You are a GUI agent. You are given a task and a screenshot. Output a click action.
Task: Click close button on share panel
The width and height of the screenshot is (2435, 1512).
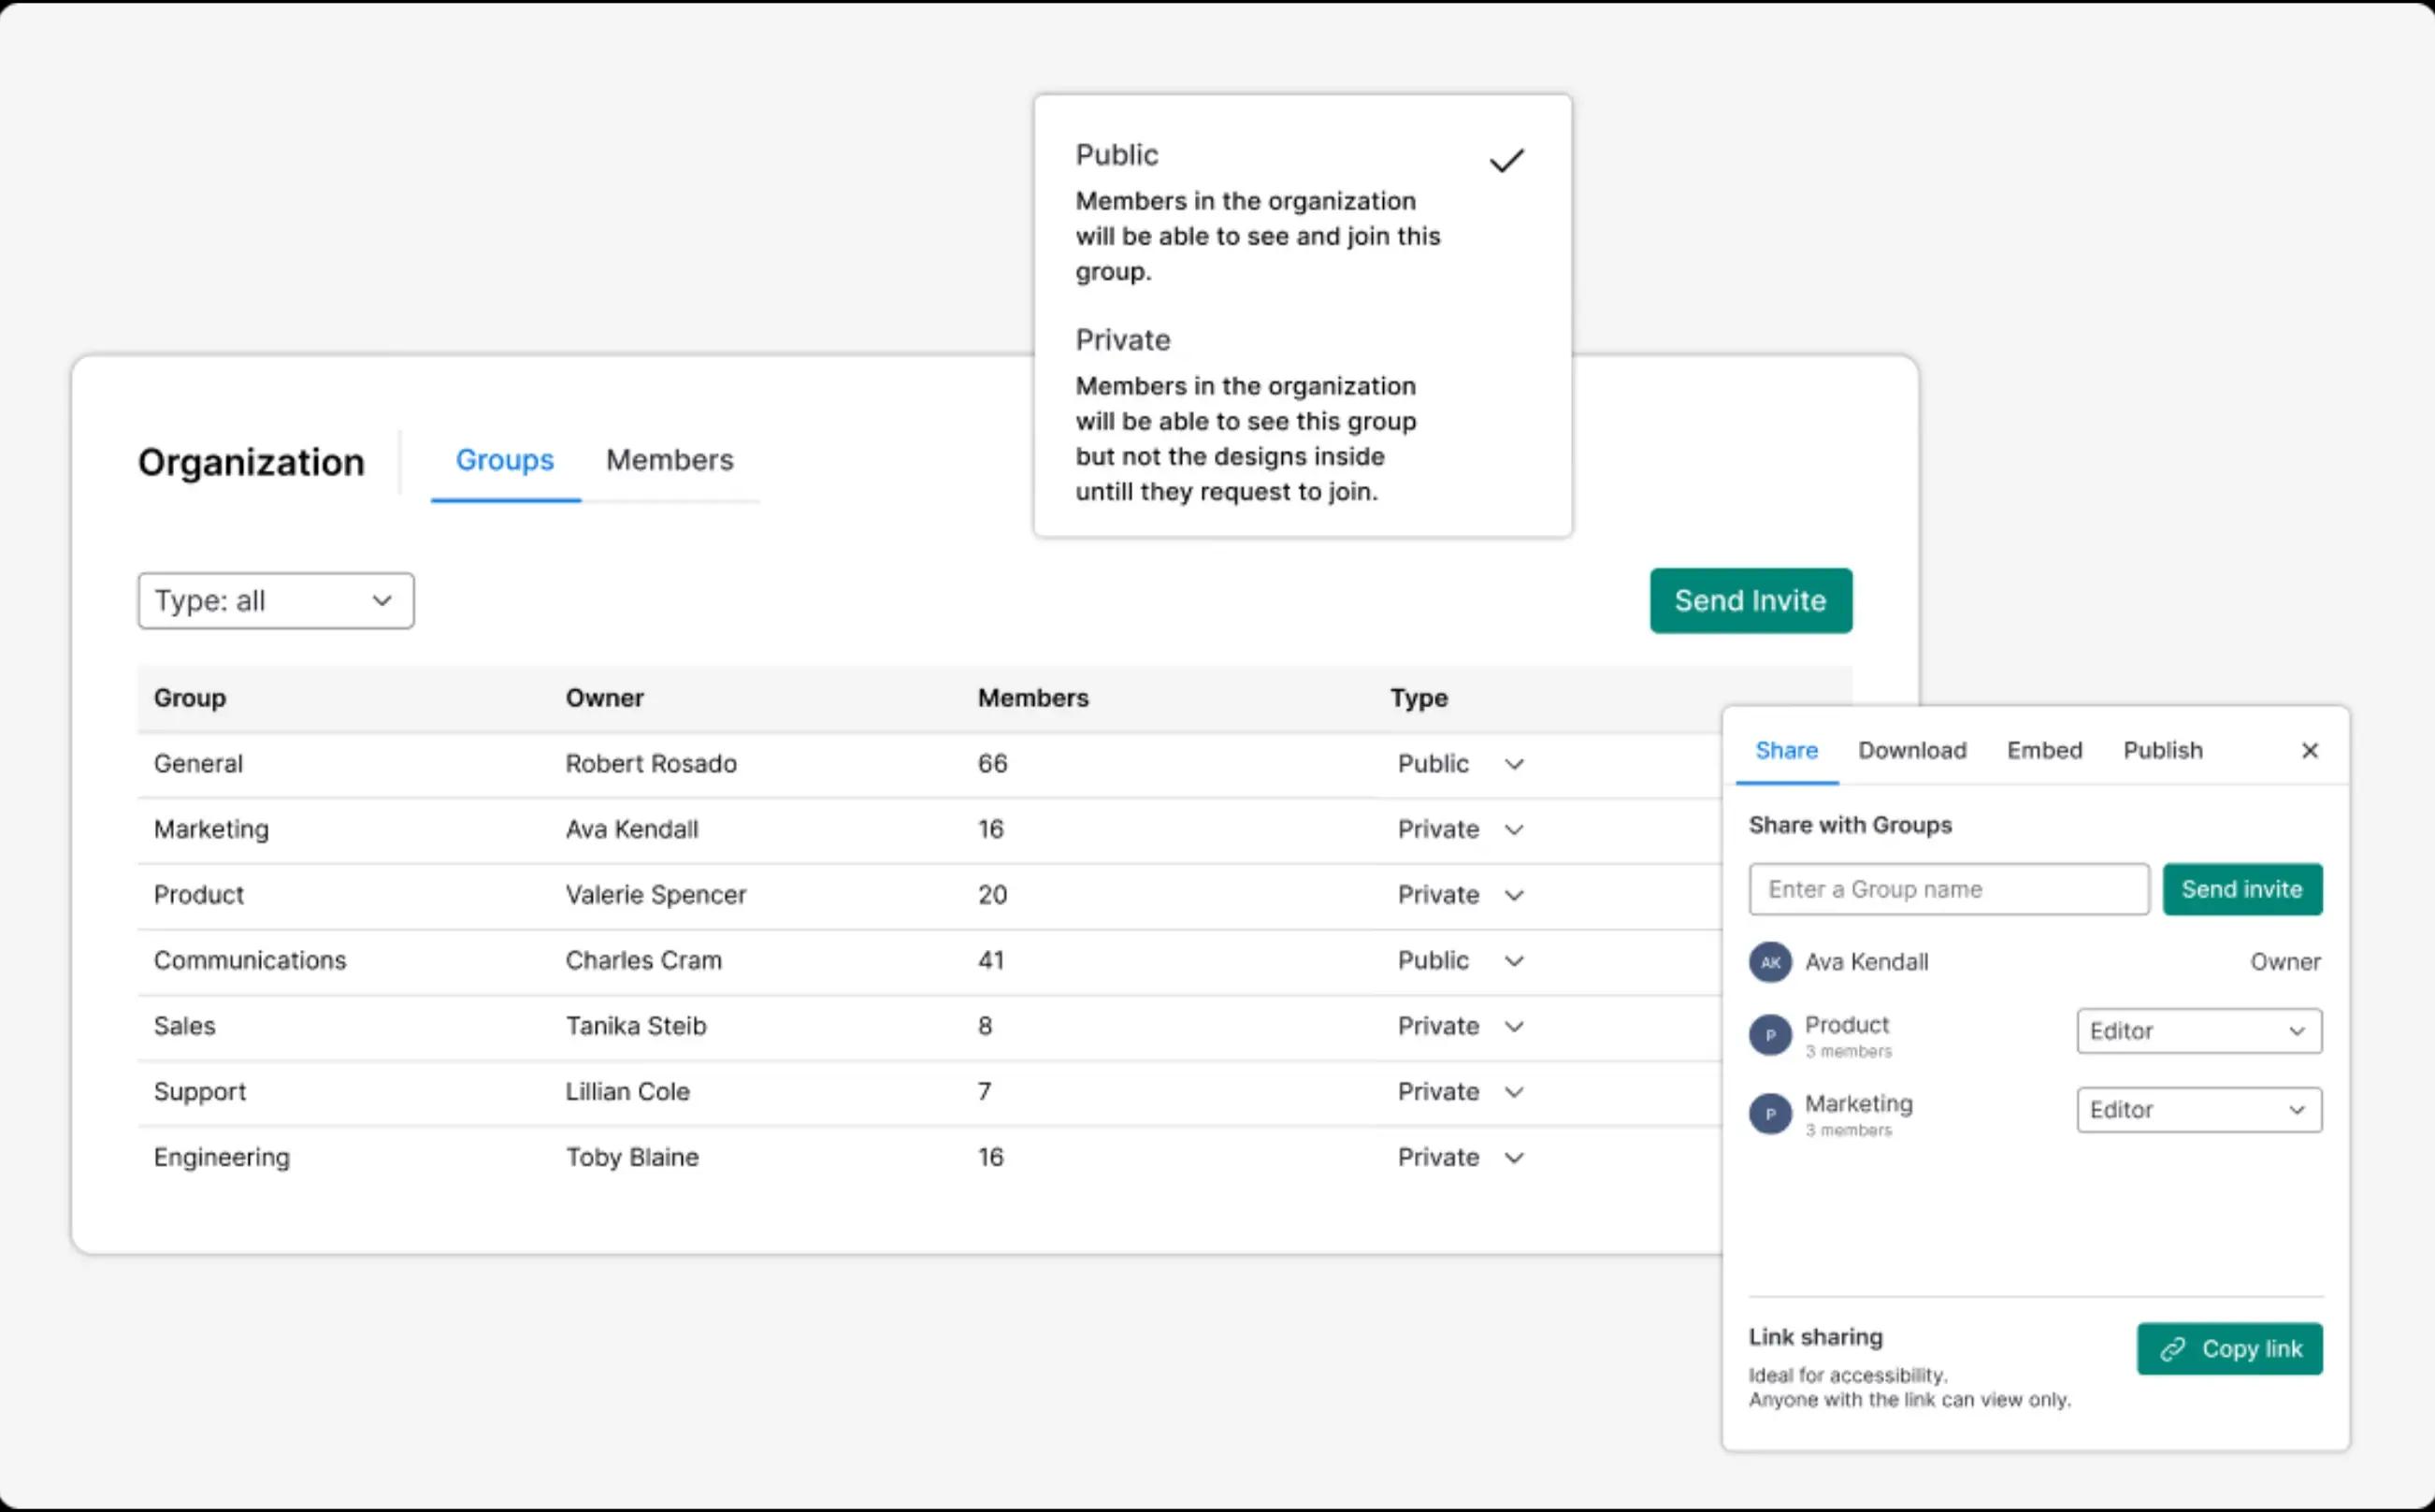(x=2310, y=749)
